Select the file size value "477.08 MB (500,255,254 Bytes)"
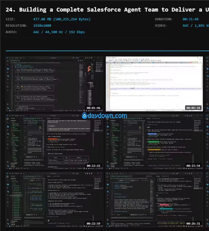The width and height of the screenshot is (209, 231). tap(62, 19)
